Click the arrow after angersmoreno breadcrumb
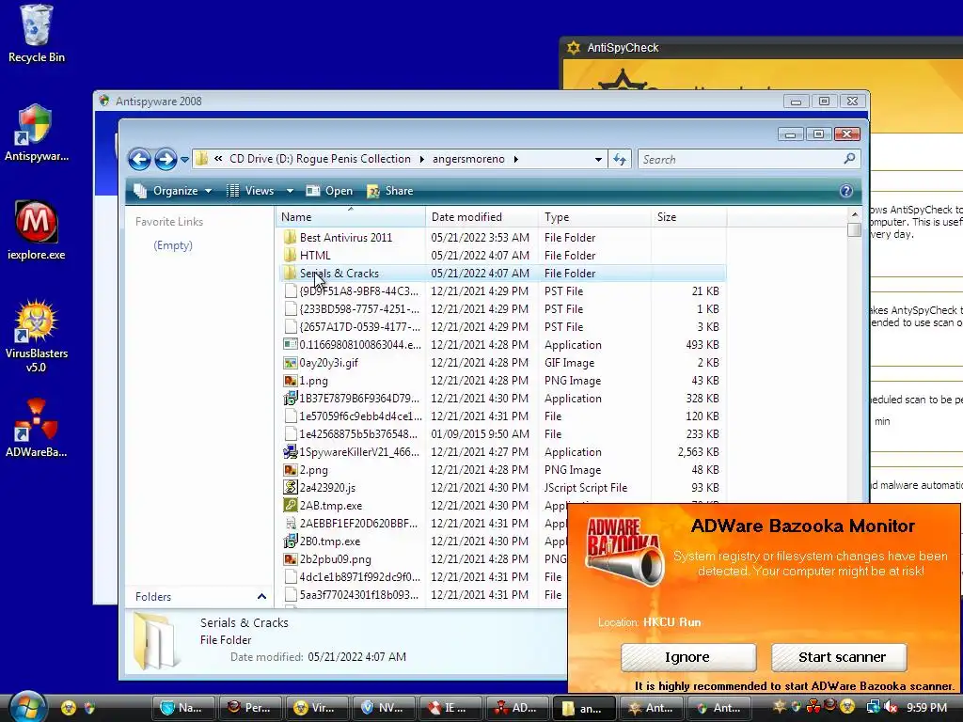 coord(516,159)
